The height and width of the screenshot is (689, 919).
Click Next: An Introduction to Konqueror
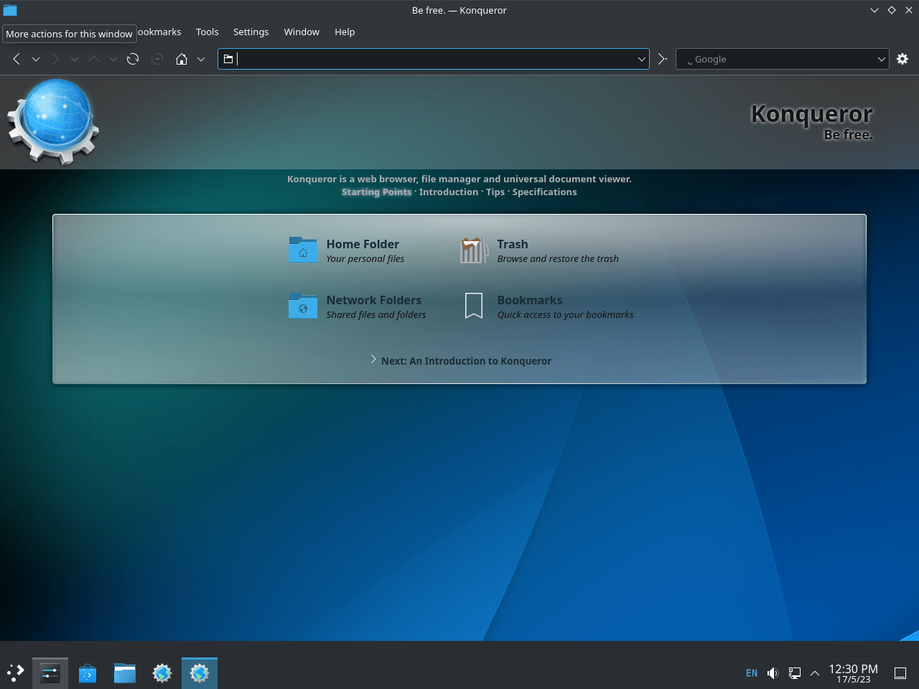(465, 360)
